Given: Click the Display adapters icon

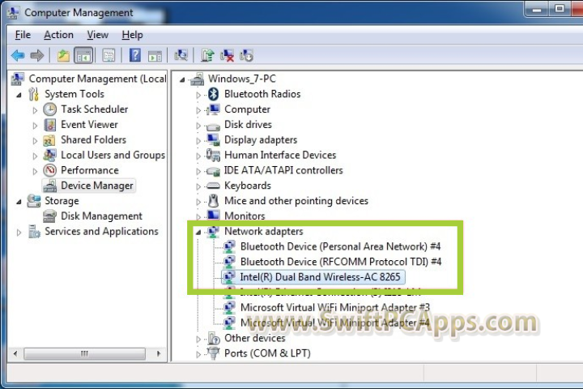Looking at the screenshot, I should pos(214,139).
